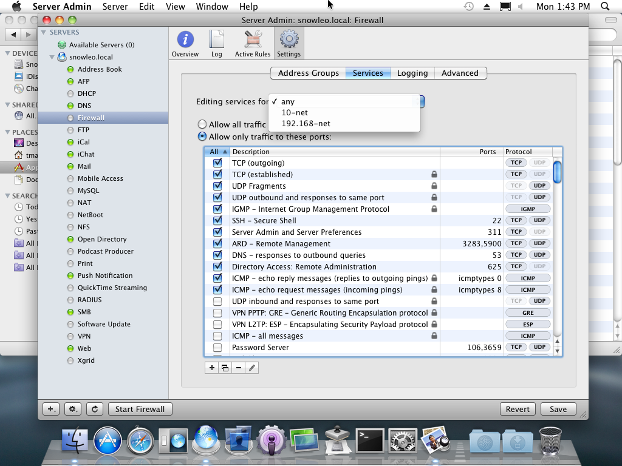This screenshot has width=622, height=466.
Task: Click the snowleo.local server globe icon
Action: 62,57
